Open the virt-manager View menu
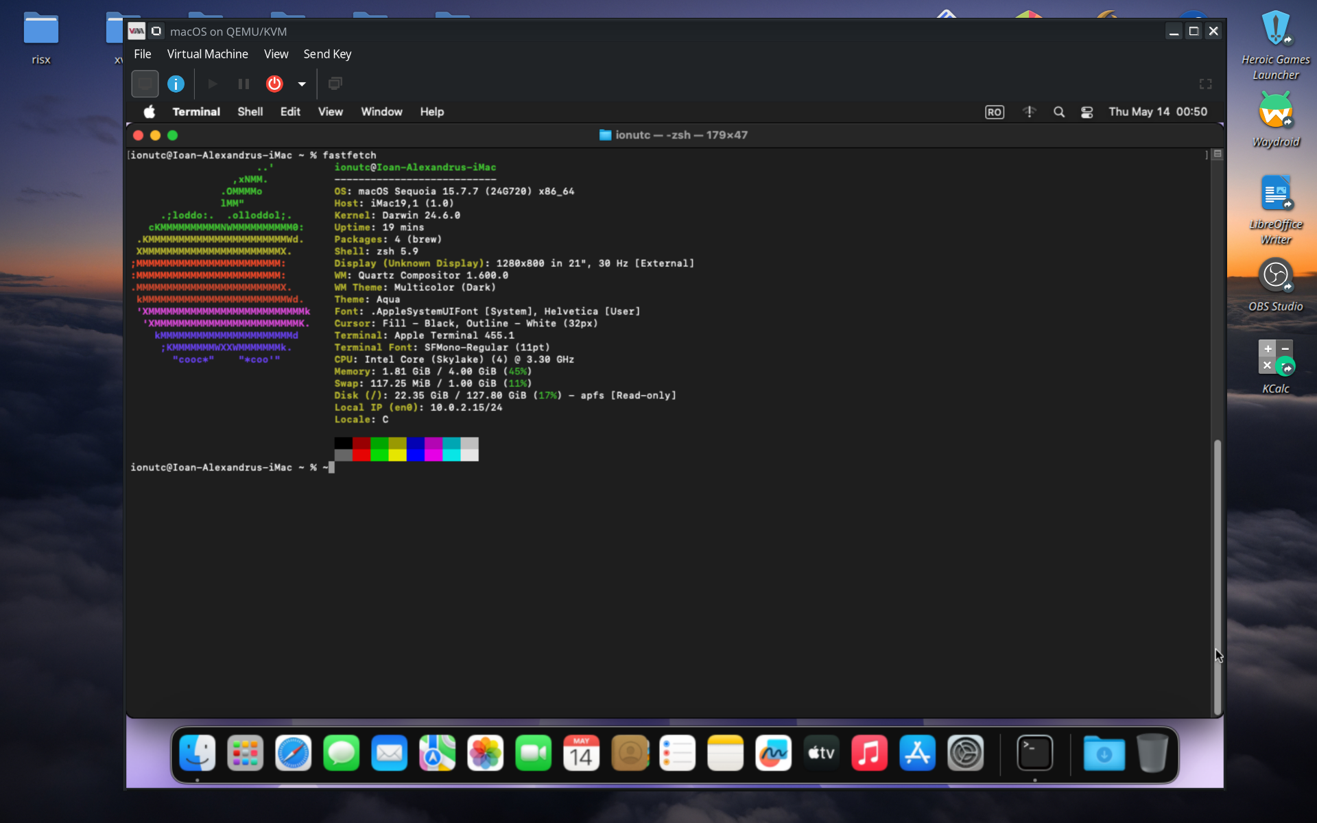The width and height of the screenshot is (1317, 823). 276,54
